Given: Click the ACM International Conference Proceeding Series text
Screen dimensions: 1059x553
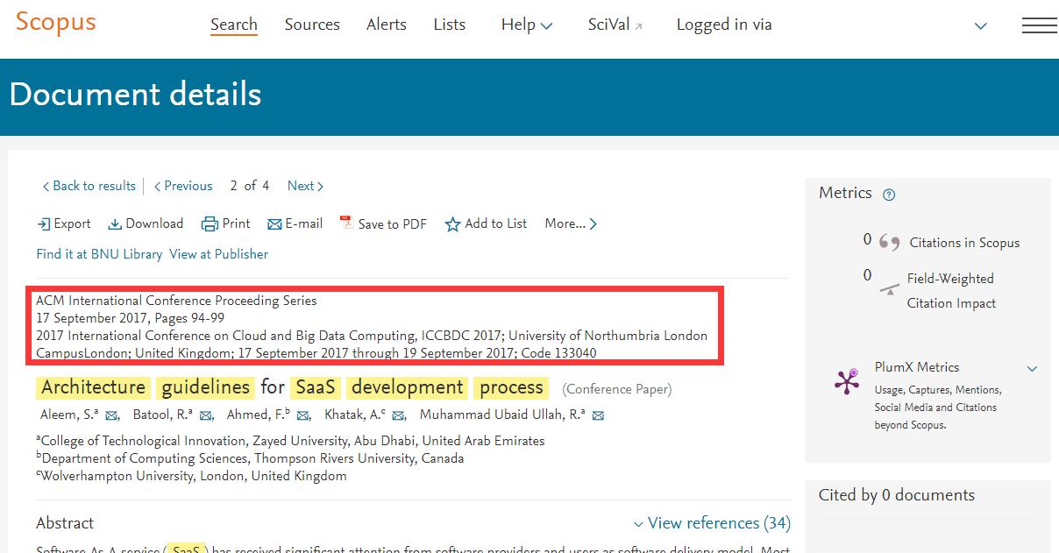Looking at the screenshot, I should [x=176, y=301].
